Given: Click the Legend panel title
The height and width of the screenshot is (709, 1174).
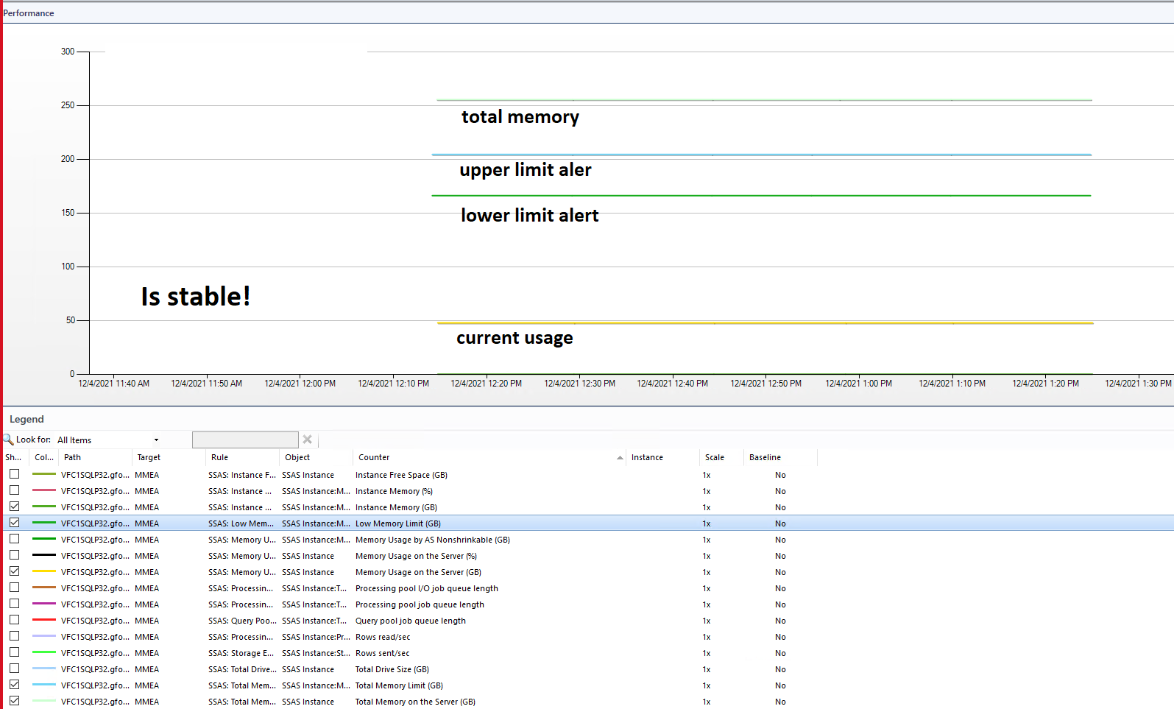Looking at the screenshot, I should (26, 419).
